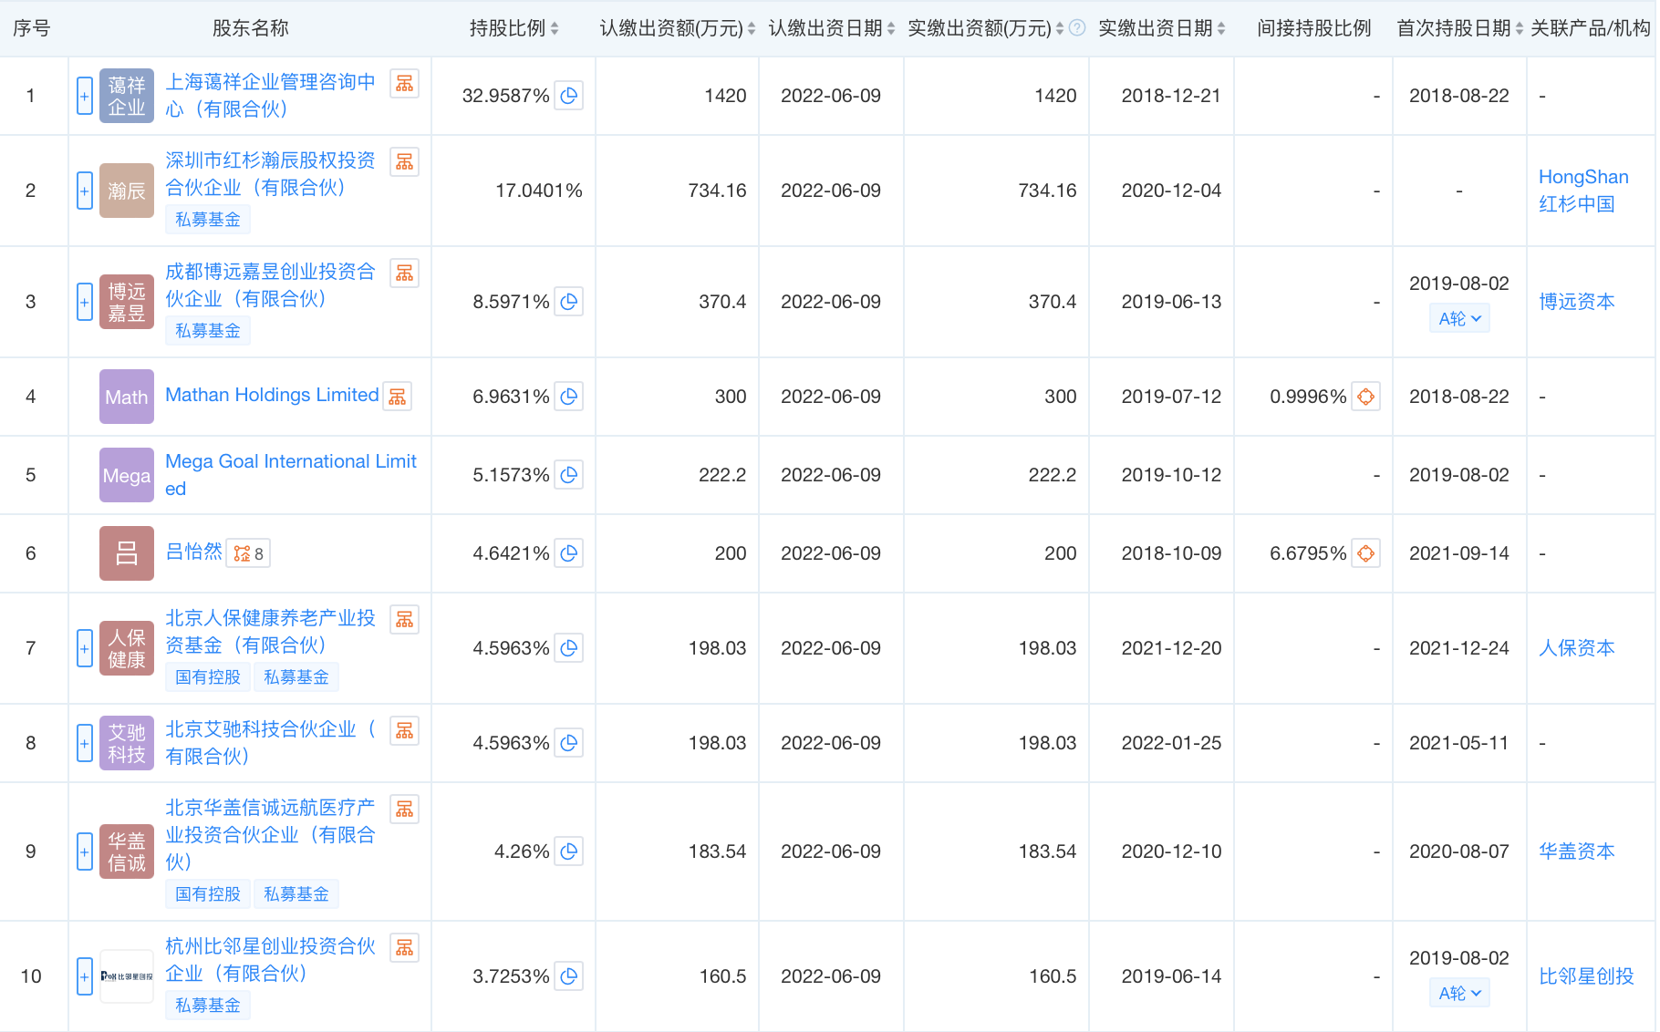Click help icon beside 实缴出资额 header
The image size is (1660, 1032).
tap(1077, 28)
